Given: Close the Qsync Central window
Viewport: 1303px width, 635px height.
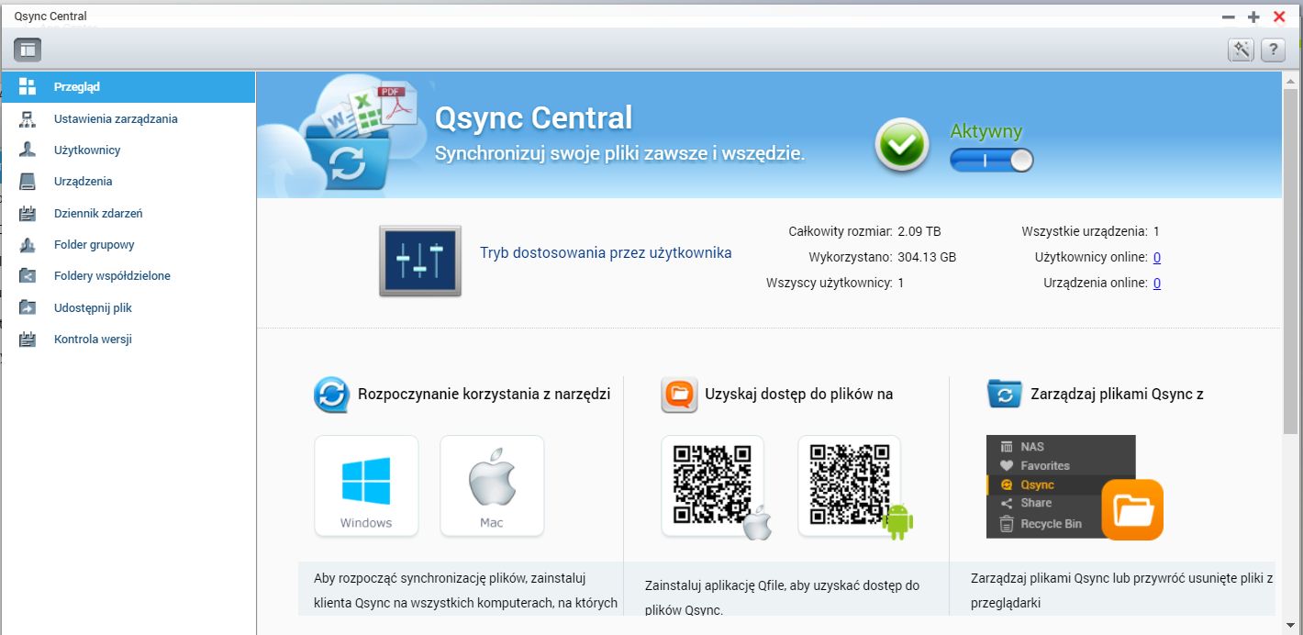Looking at the screenshot, I should pos(1279,17).
